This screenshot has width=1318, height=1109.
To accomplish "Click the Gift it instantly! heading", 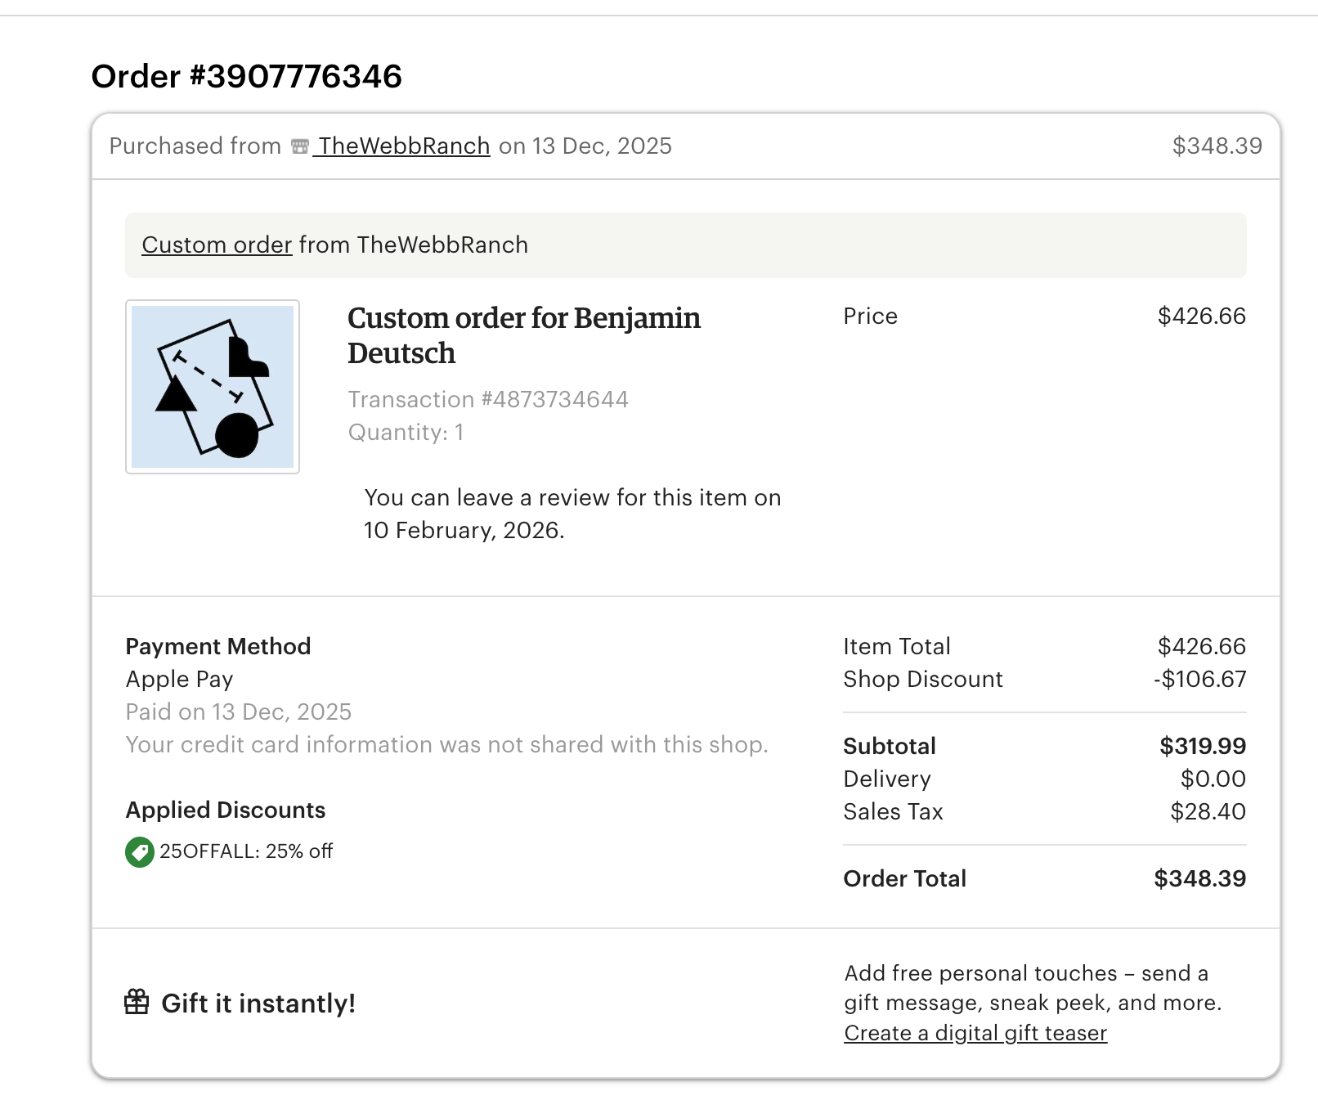I will (x=258, y=1003).
